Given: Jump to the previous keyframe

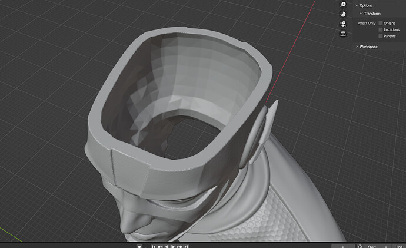Looking at the screenshot, I should 160,246.
